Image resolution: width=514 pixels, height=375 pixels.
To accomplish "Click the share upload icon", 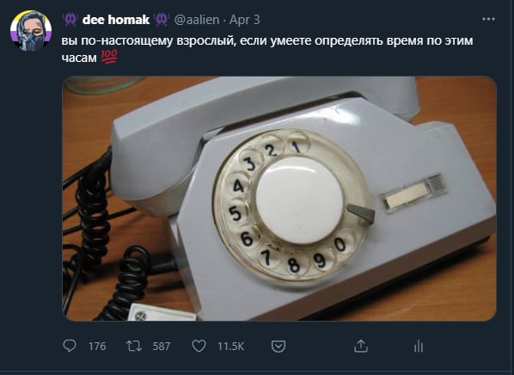I will pyautogui.click(x=361, y=346).
